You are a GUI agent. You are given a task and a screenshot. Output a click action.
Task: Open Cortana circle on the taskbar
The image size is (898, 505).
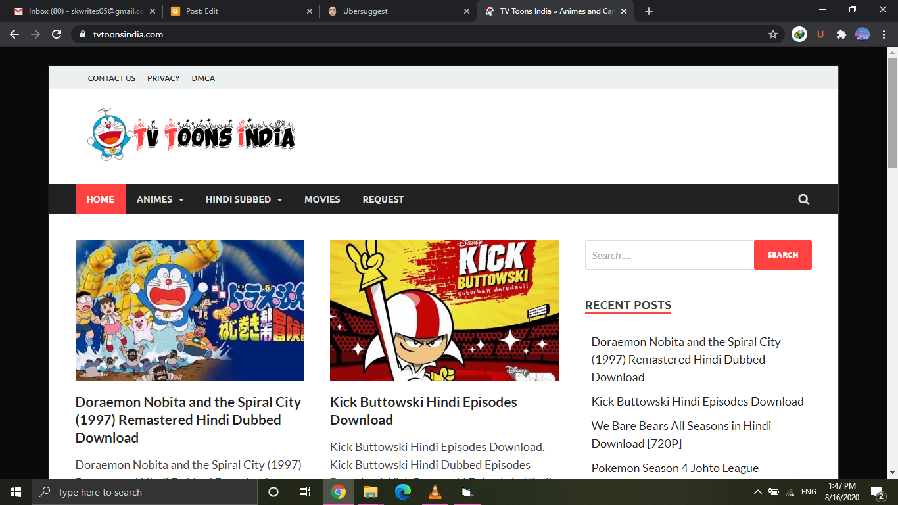coord(273,492)
